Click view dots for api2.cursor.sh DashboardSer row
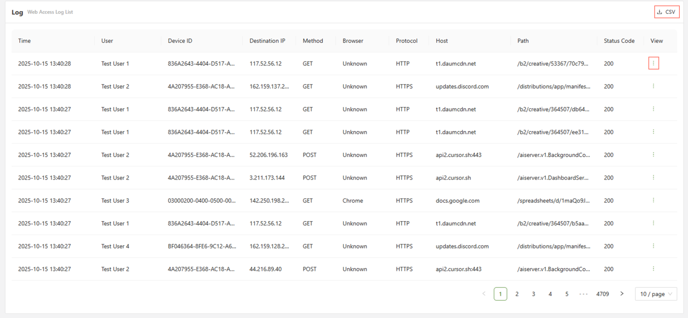688x318 pixels. [x=653, y=178]
